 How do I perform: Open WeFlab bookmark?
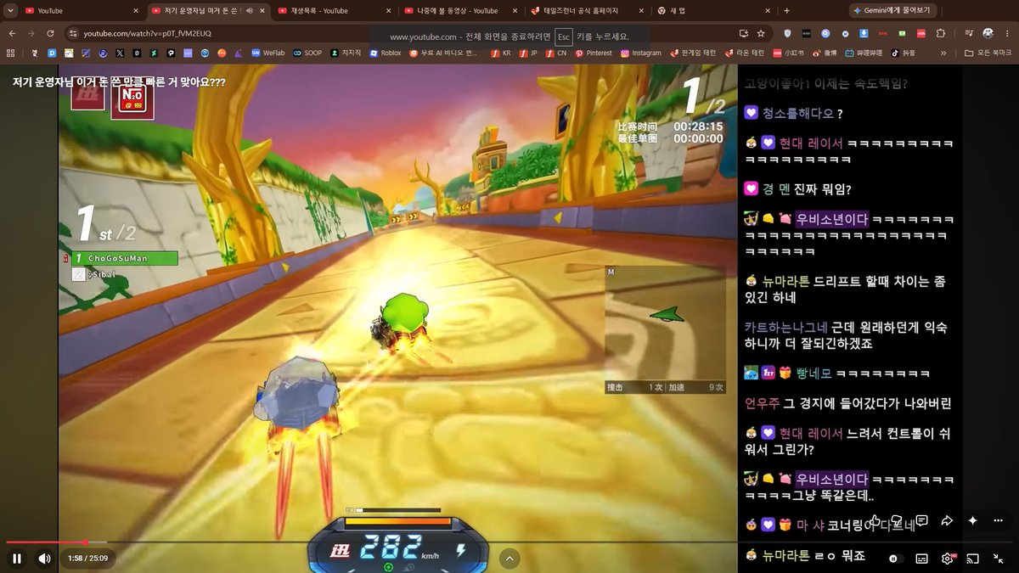(267, 53)
